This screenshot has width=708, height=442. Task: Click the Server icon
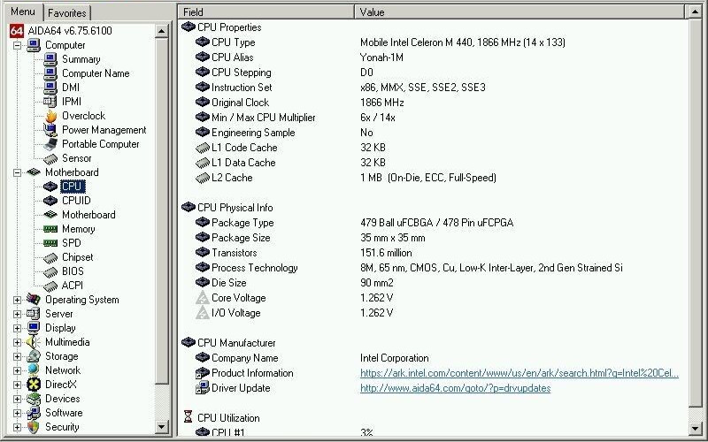pyautogui.click(x=34, y=314)
